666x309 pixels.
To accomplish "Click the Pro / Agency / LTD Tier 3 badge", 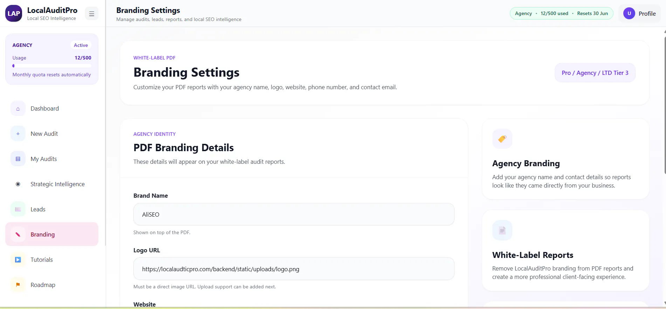I will (x=595, y=73).
